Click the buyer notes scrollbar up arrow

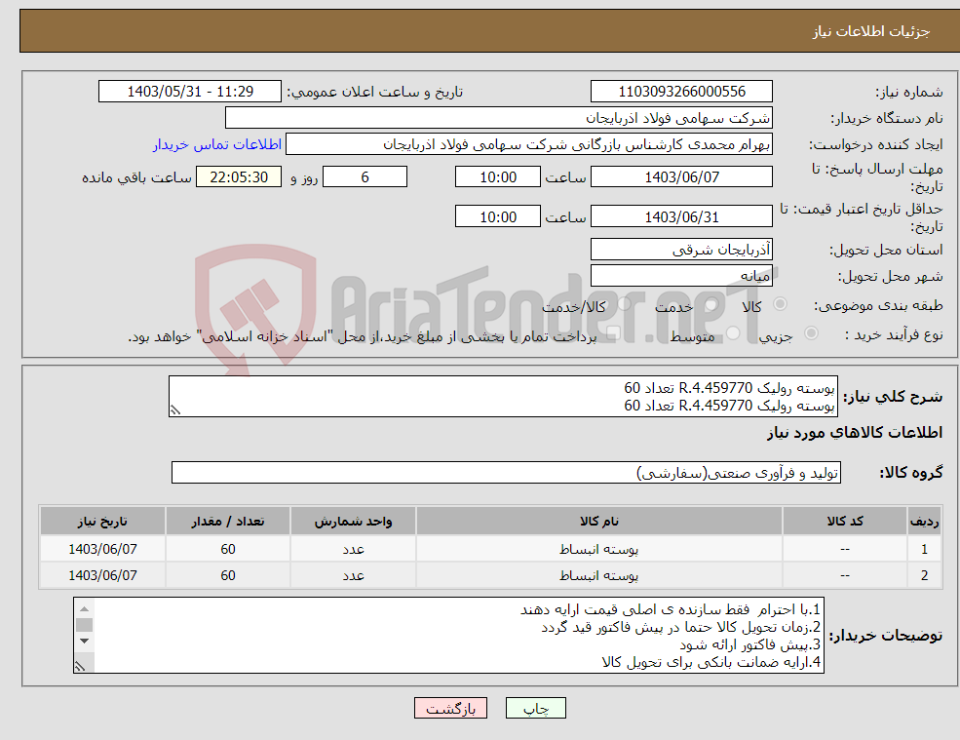[x=85, y=608]
